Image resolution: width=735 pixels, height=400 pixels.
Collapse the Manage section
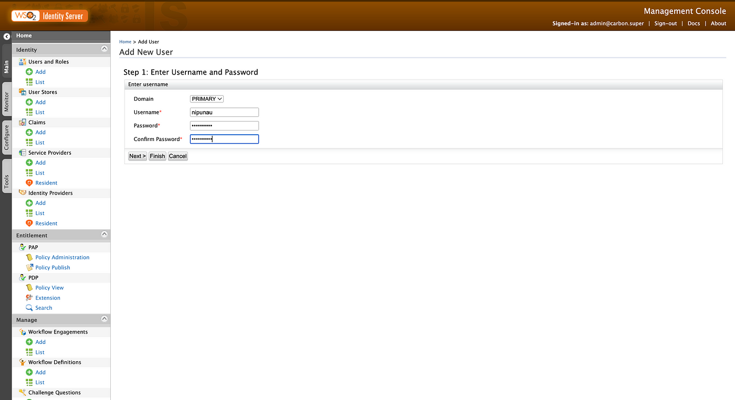tap(104, 319)
